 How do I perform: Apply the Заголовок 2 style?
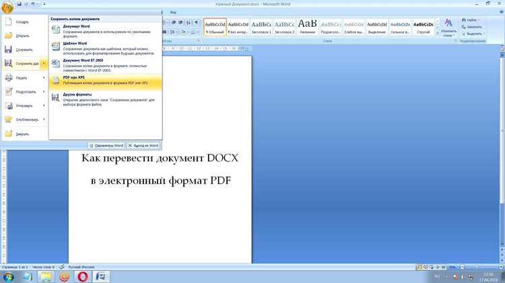tap(284, 27)
